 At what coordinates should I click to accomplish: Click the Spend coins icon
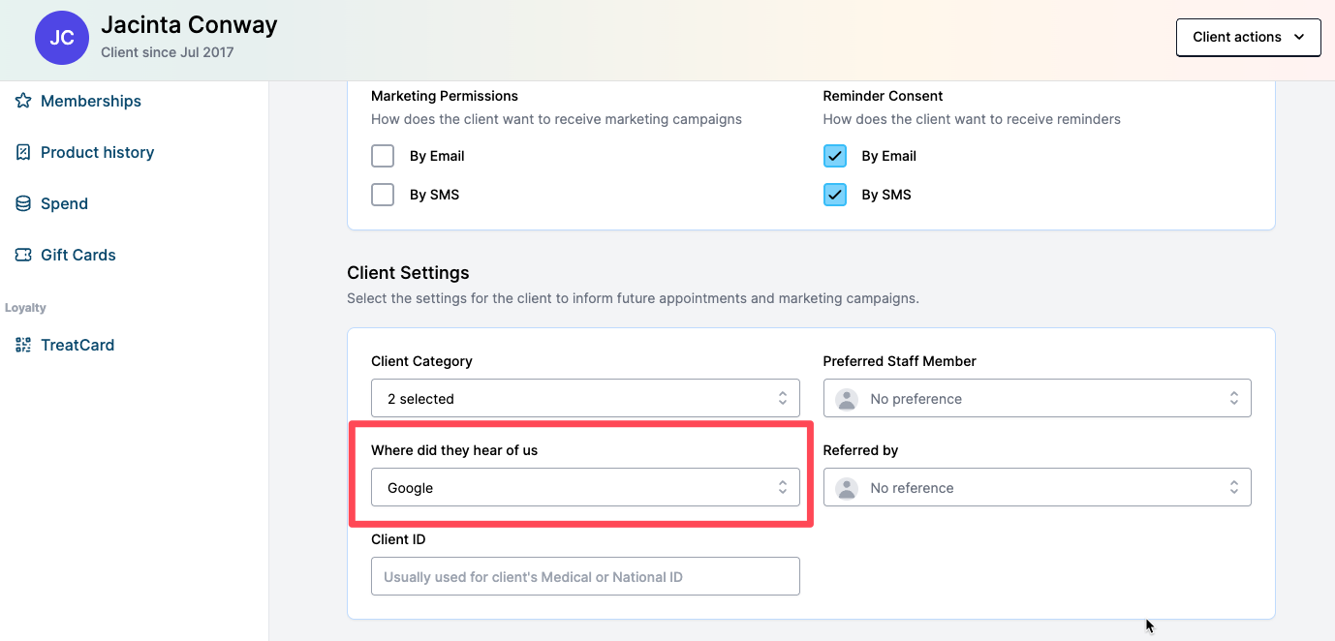click(x=23, y=203)
